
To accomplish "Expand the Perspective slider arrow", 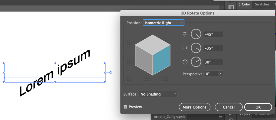I will (x=221, y=74).
